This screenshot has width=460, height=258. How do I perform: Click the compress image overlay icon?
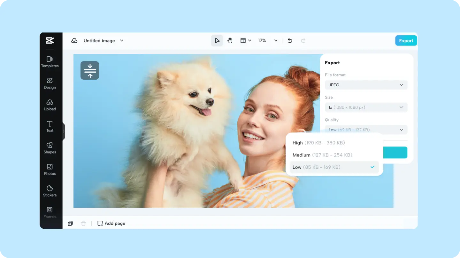pyautogui.click(x=90, y=70)
